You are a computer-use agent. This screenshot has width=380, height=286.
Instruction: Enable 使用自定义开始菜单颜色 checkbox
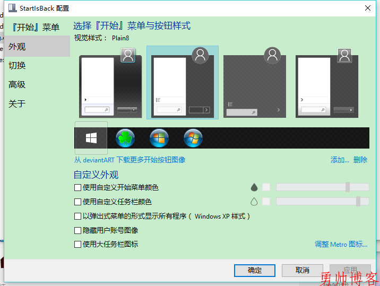click(x=78, y=187)
